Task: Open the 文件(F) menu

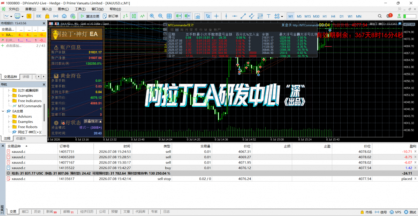Action: (x=14, y=9)
